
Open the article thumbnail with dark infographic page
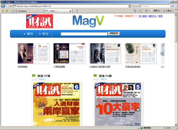[x=69, y=53]
